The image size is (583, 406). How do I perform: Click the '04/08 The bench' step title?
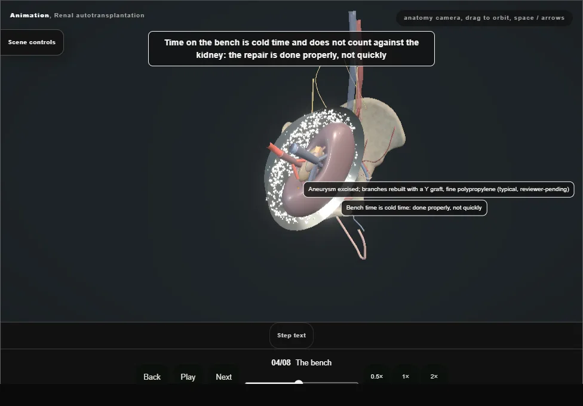(302, 362)
